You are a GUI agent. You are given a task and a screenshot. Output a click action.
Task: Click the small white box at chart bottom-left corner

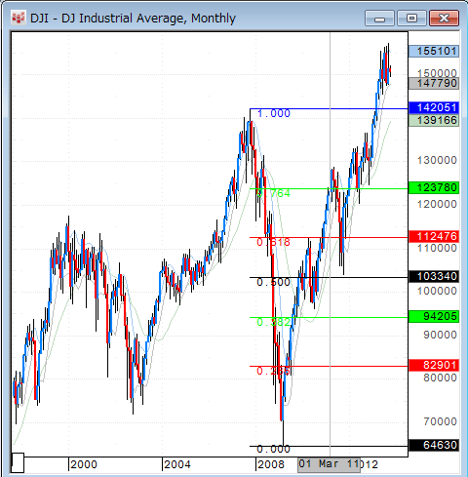[x=18, y=462]
